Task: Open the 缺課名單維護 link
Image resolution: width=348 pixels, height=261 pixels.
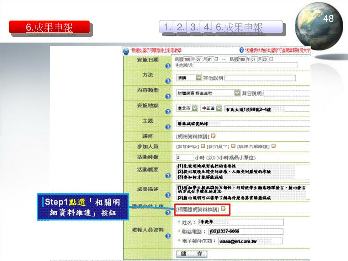Action: [253, 146]
